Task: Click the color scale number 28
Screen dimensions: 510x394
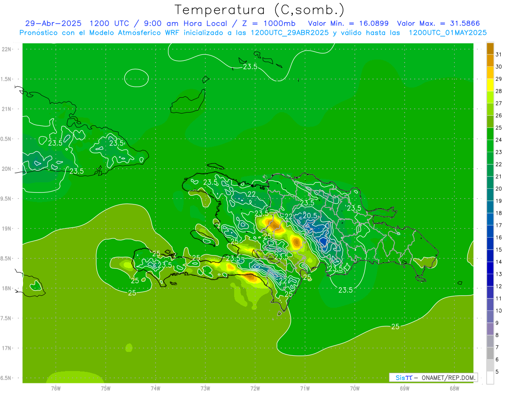Action: click(x=499, y=91)
